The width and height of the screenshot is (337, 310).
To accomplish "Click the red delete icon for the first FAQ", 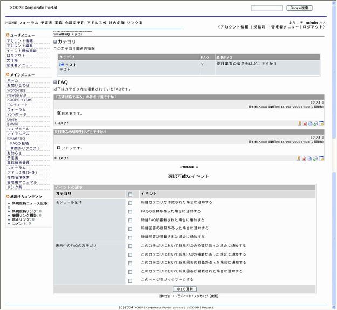I will click(x=304, y=123).
